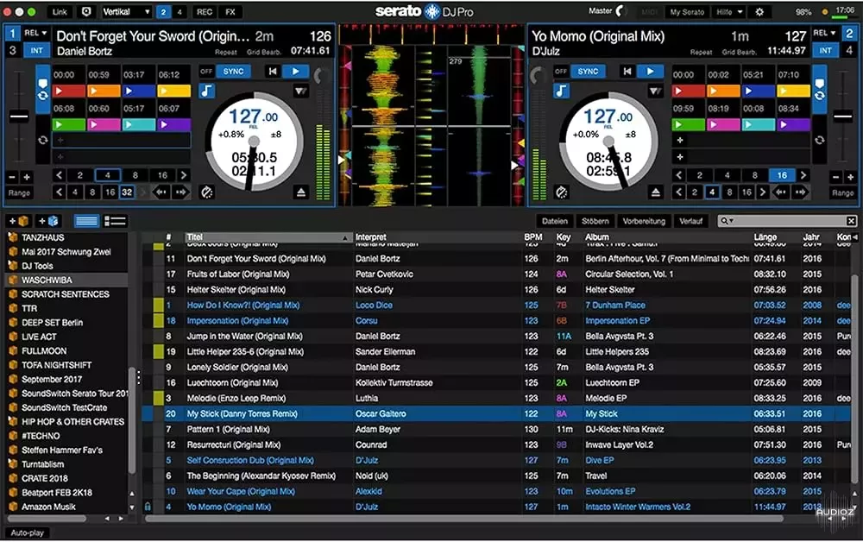Viewport: 863px width, 542px height.
Task: Open the Dateien files tab
Action: click(x=554, y=221)
